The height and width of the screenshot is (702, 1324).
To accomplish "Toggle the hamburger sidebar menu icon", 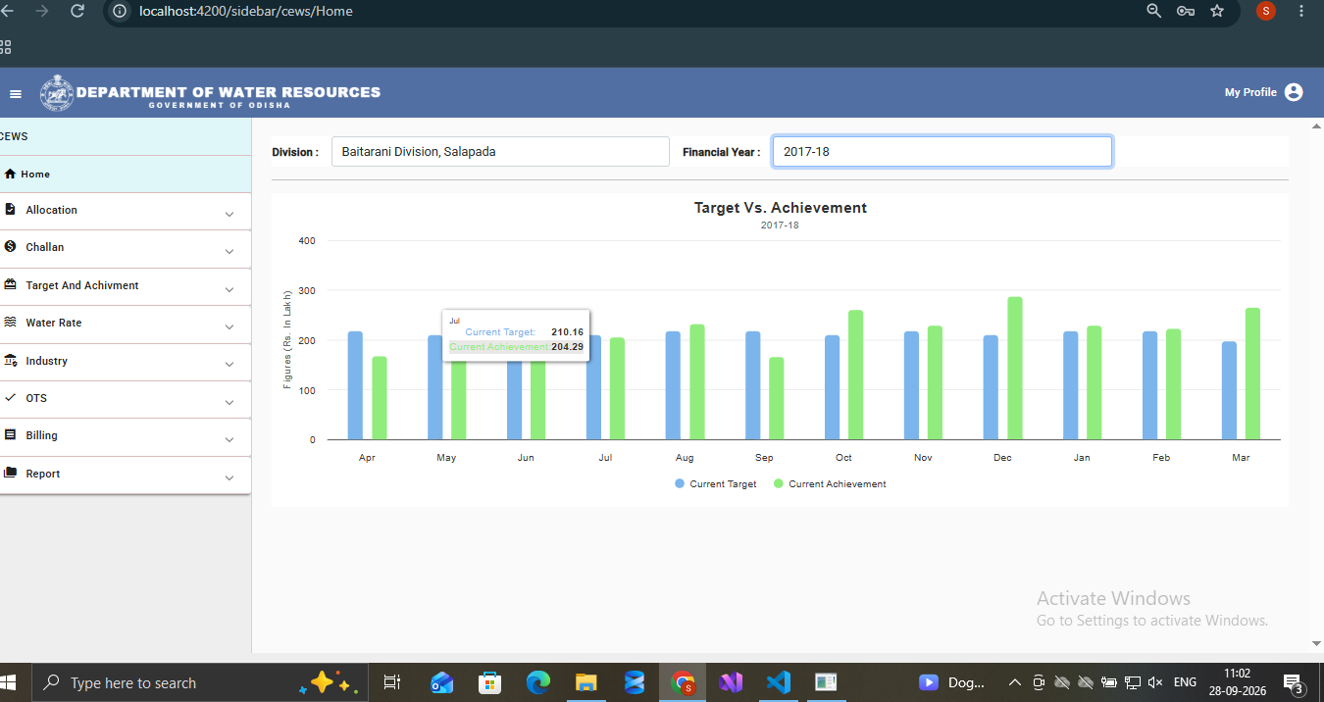I will pyautogui.click(x=16, y=94).
